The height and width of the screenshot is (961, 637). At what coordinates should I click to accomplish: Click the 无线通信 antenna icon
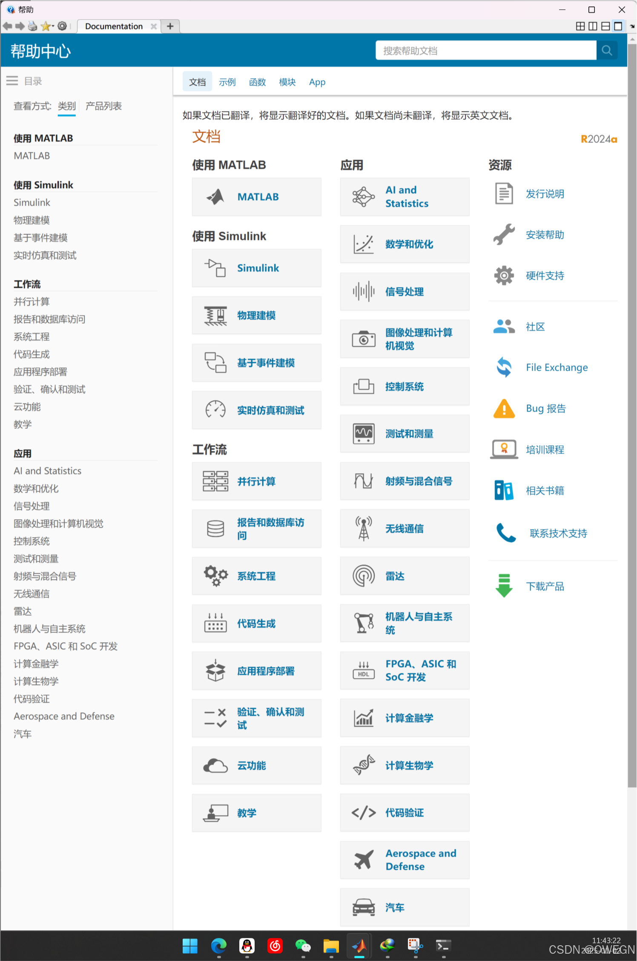click(364, 529)
